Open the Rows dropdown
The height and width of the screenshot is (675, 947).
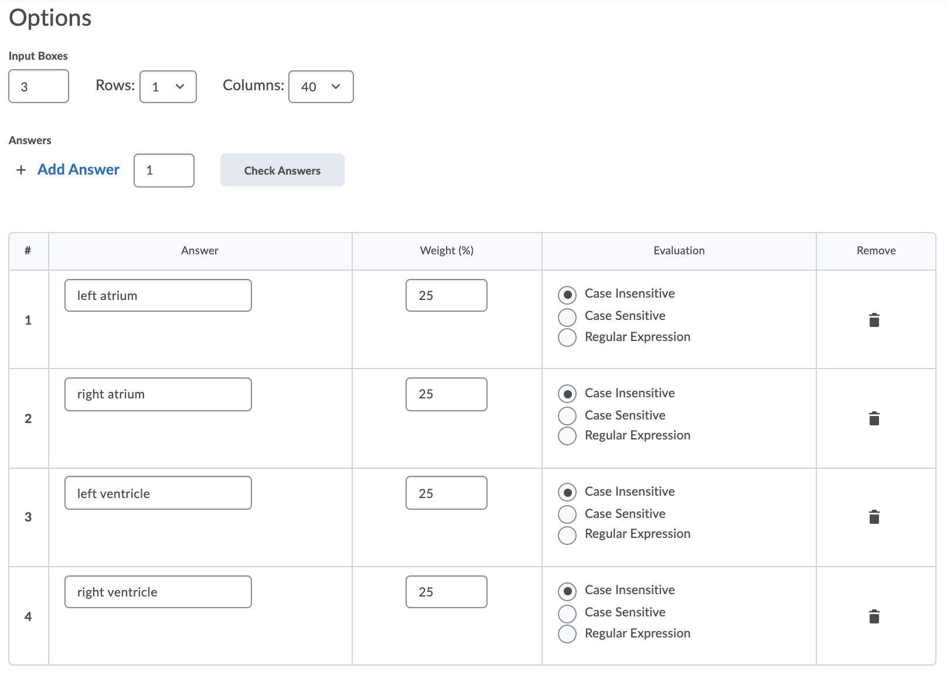[168, 87]
